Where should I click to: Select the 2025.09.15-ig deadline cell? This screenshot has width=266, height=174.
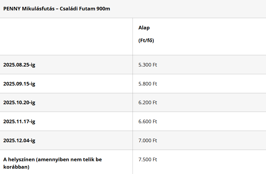tap(19, 84)
